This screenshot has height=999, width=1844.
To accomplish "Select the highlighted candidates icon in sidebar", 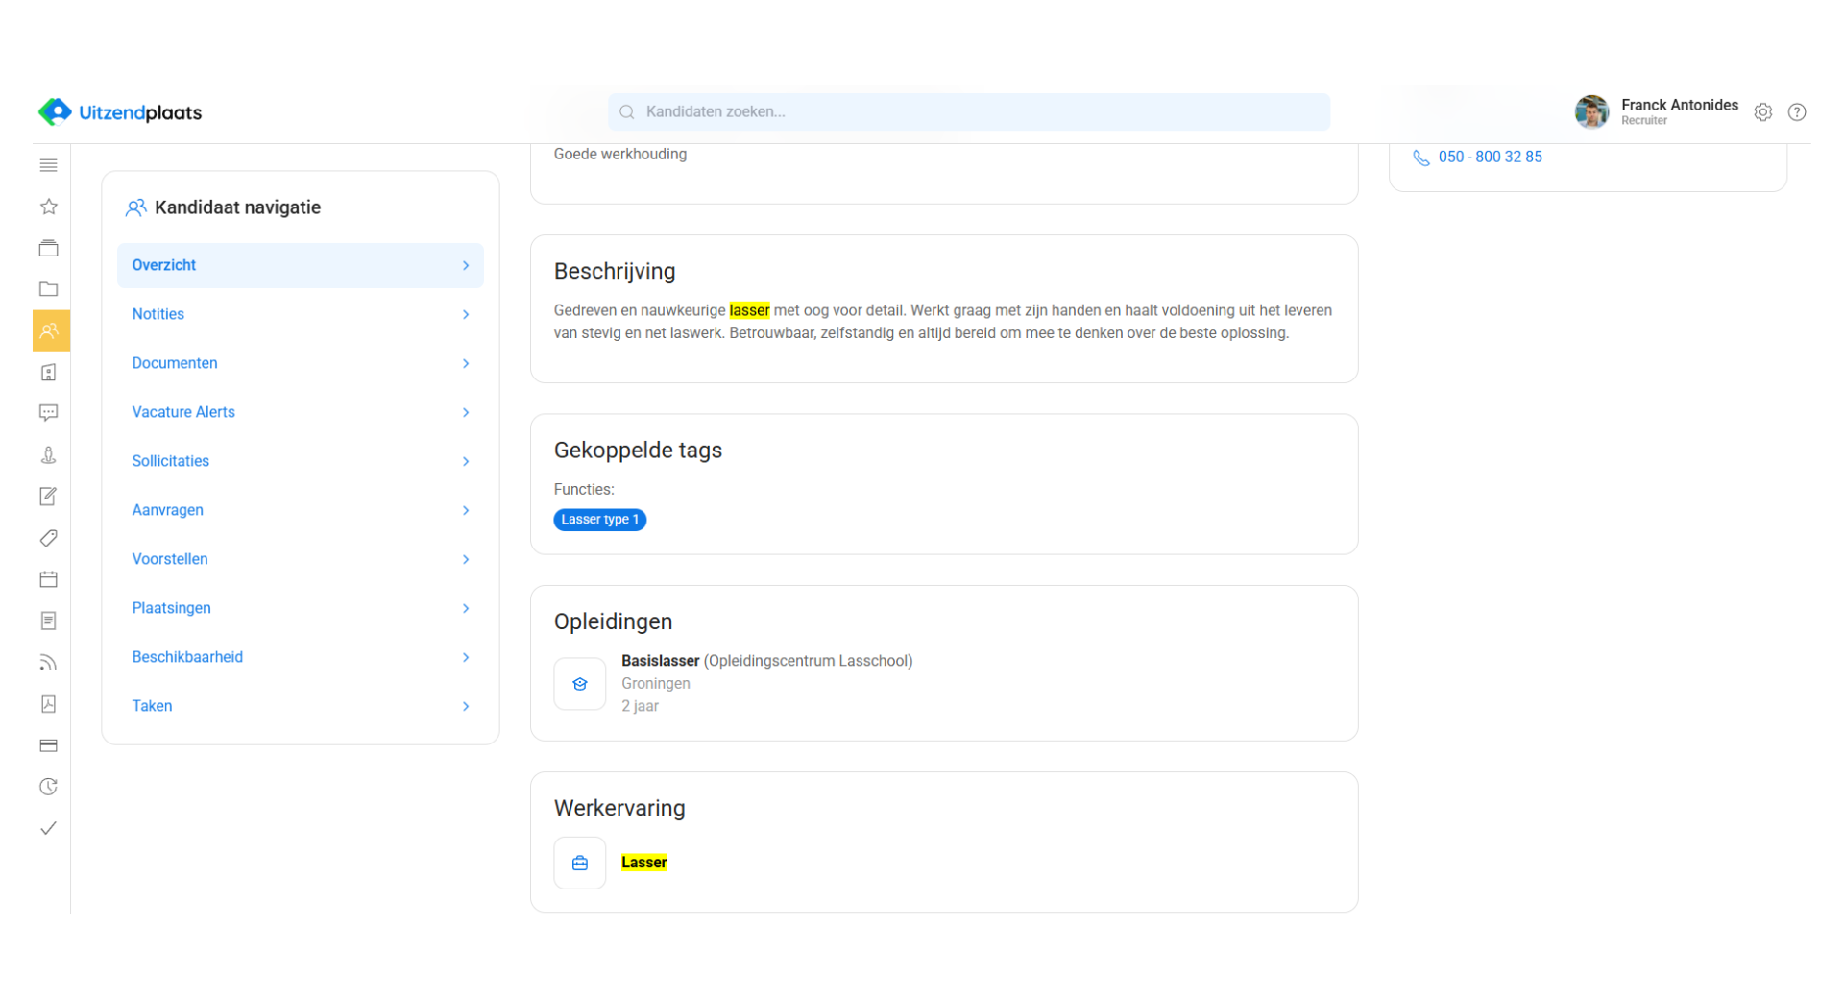I will click(50, 330).
